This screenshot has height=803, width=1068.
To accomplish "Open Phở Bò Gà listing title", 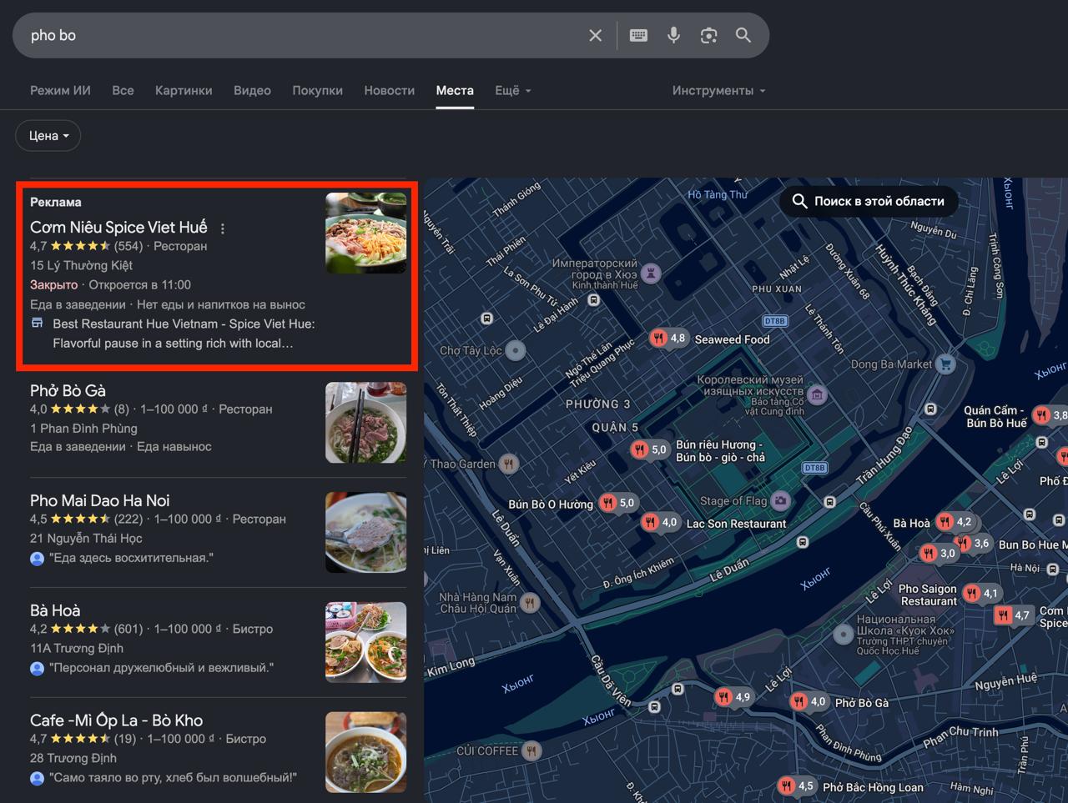I will click(x=68, y=390).
